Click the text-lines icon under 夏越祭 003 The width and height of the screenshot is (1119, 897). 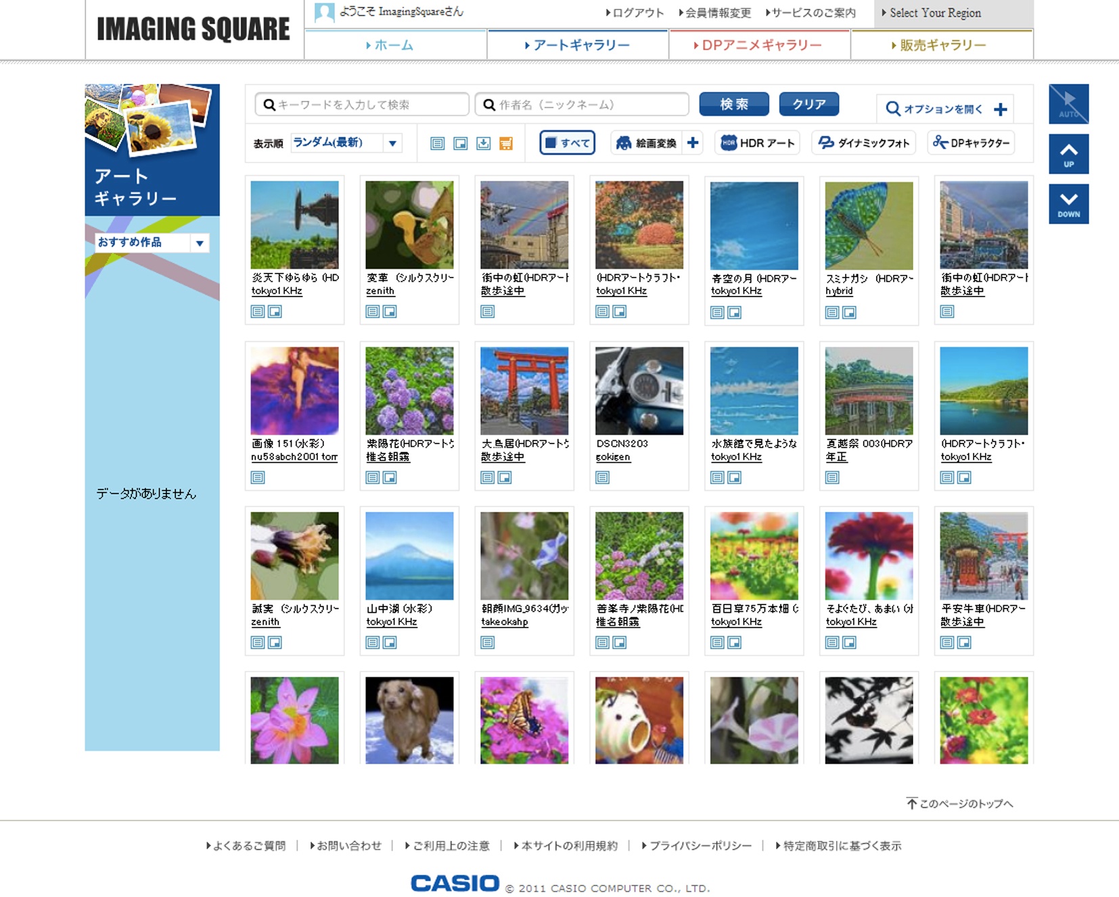click(833, 477)
